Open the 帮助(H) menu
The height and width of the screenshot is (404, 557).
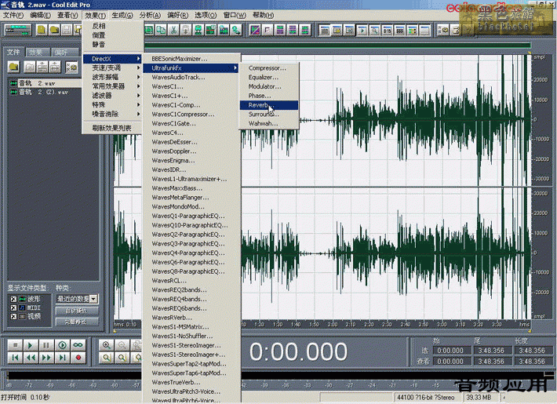tap(264, 15)
